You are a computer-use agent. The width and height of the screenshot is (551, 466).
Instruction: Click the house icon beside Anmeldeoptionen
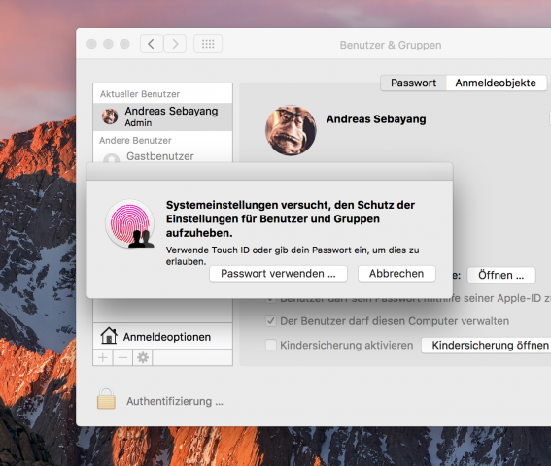tap(109, 336)
